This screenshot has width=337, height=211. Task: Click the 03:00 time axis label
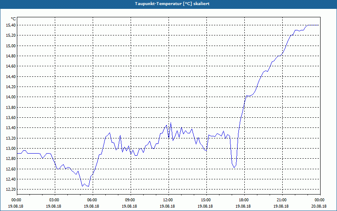(x=55, y=200)
